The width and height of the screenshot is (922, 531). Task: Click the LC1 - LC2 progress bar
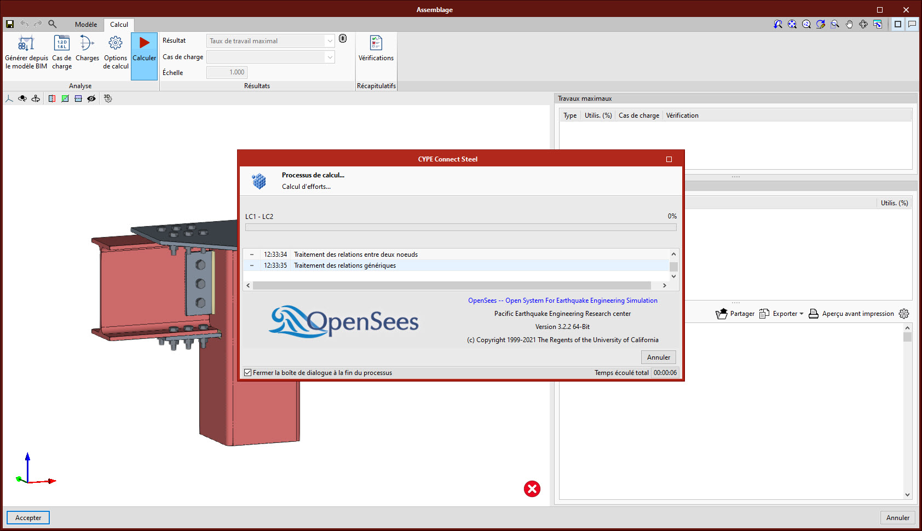461,227
